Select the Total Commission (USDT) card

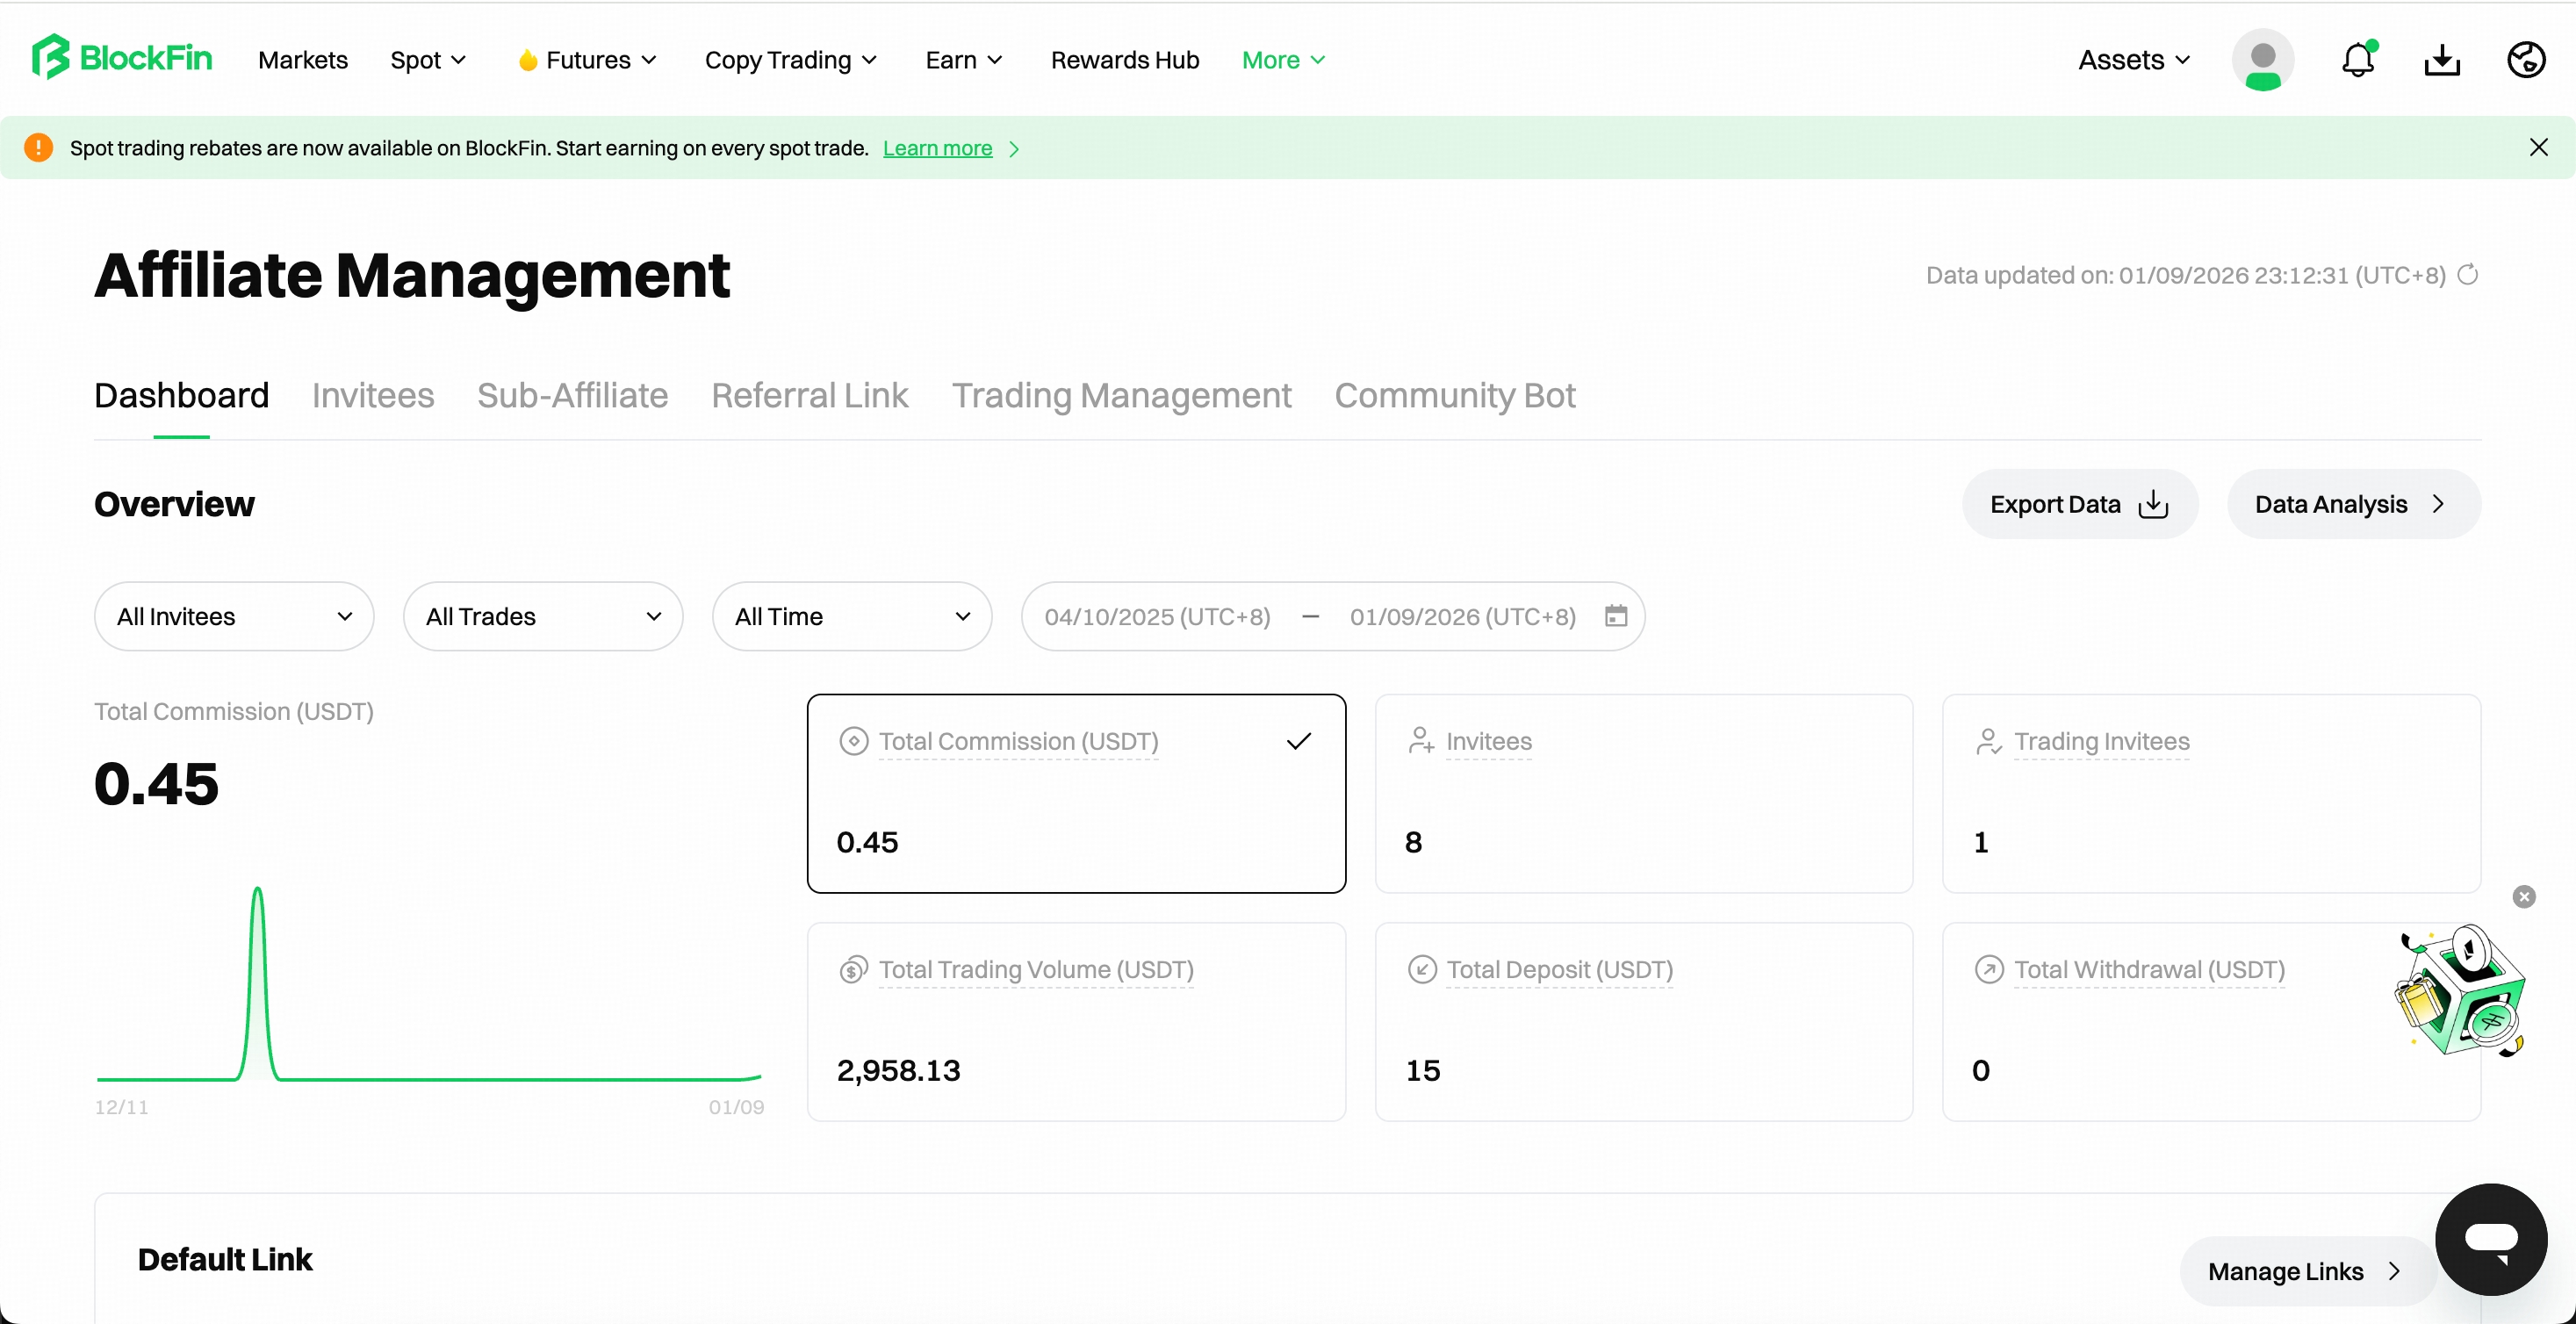pos(1076,793)
